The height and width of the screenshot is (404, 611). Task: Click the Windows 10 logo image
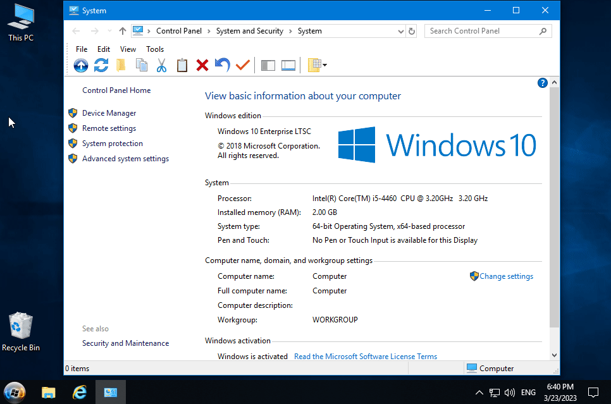(437, 145)
